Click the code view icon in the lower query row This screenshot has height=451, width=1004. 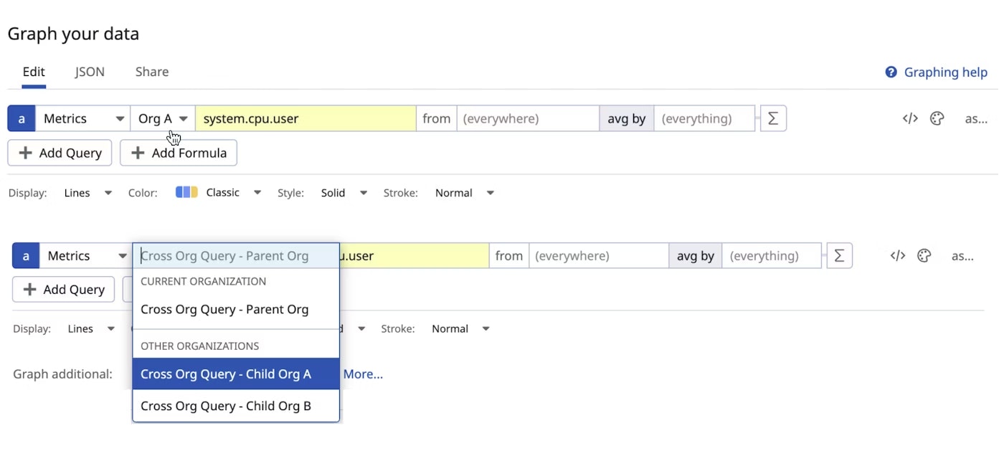coord(898,256)
